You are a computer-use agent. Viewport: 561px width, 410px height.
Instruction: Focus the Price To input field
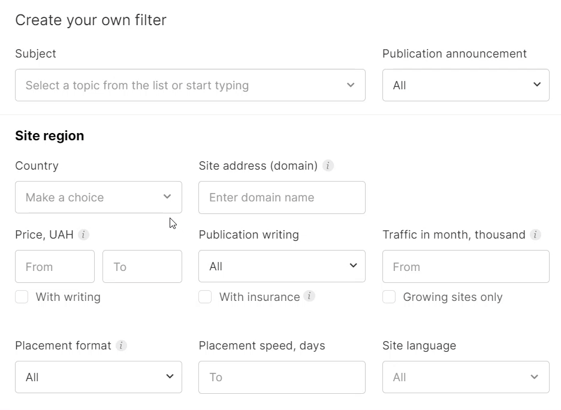pos(143,267)
